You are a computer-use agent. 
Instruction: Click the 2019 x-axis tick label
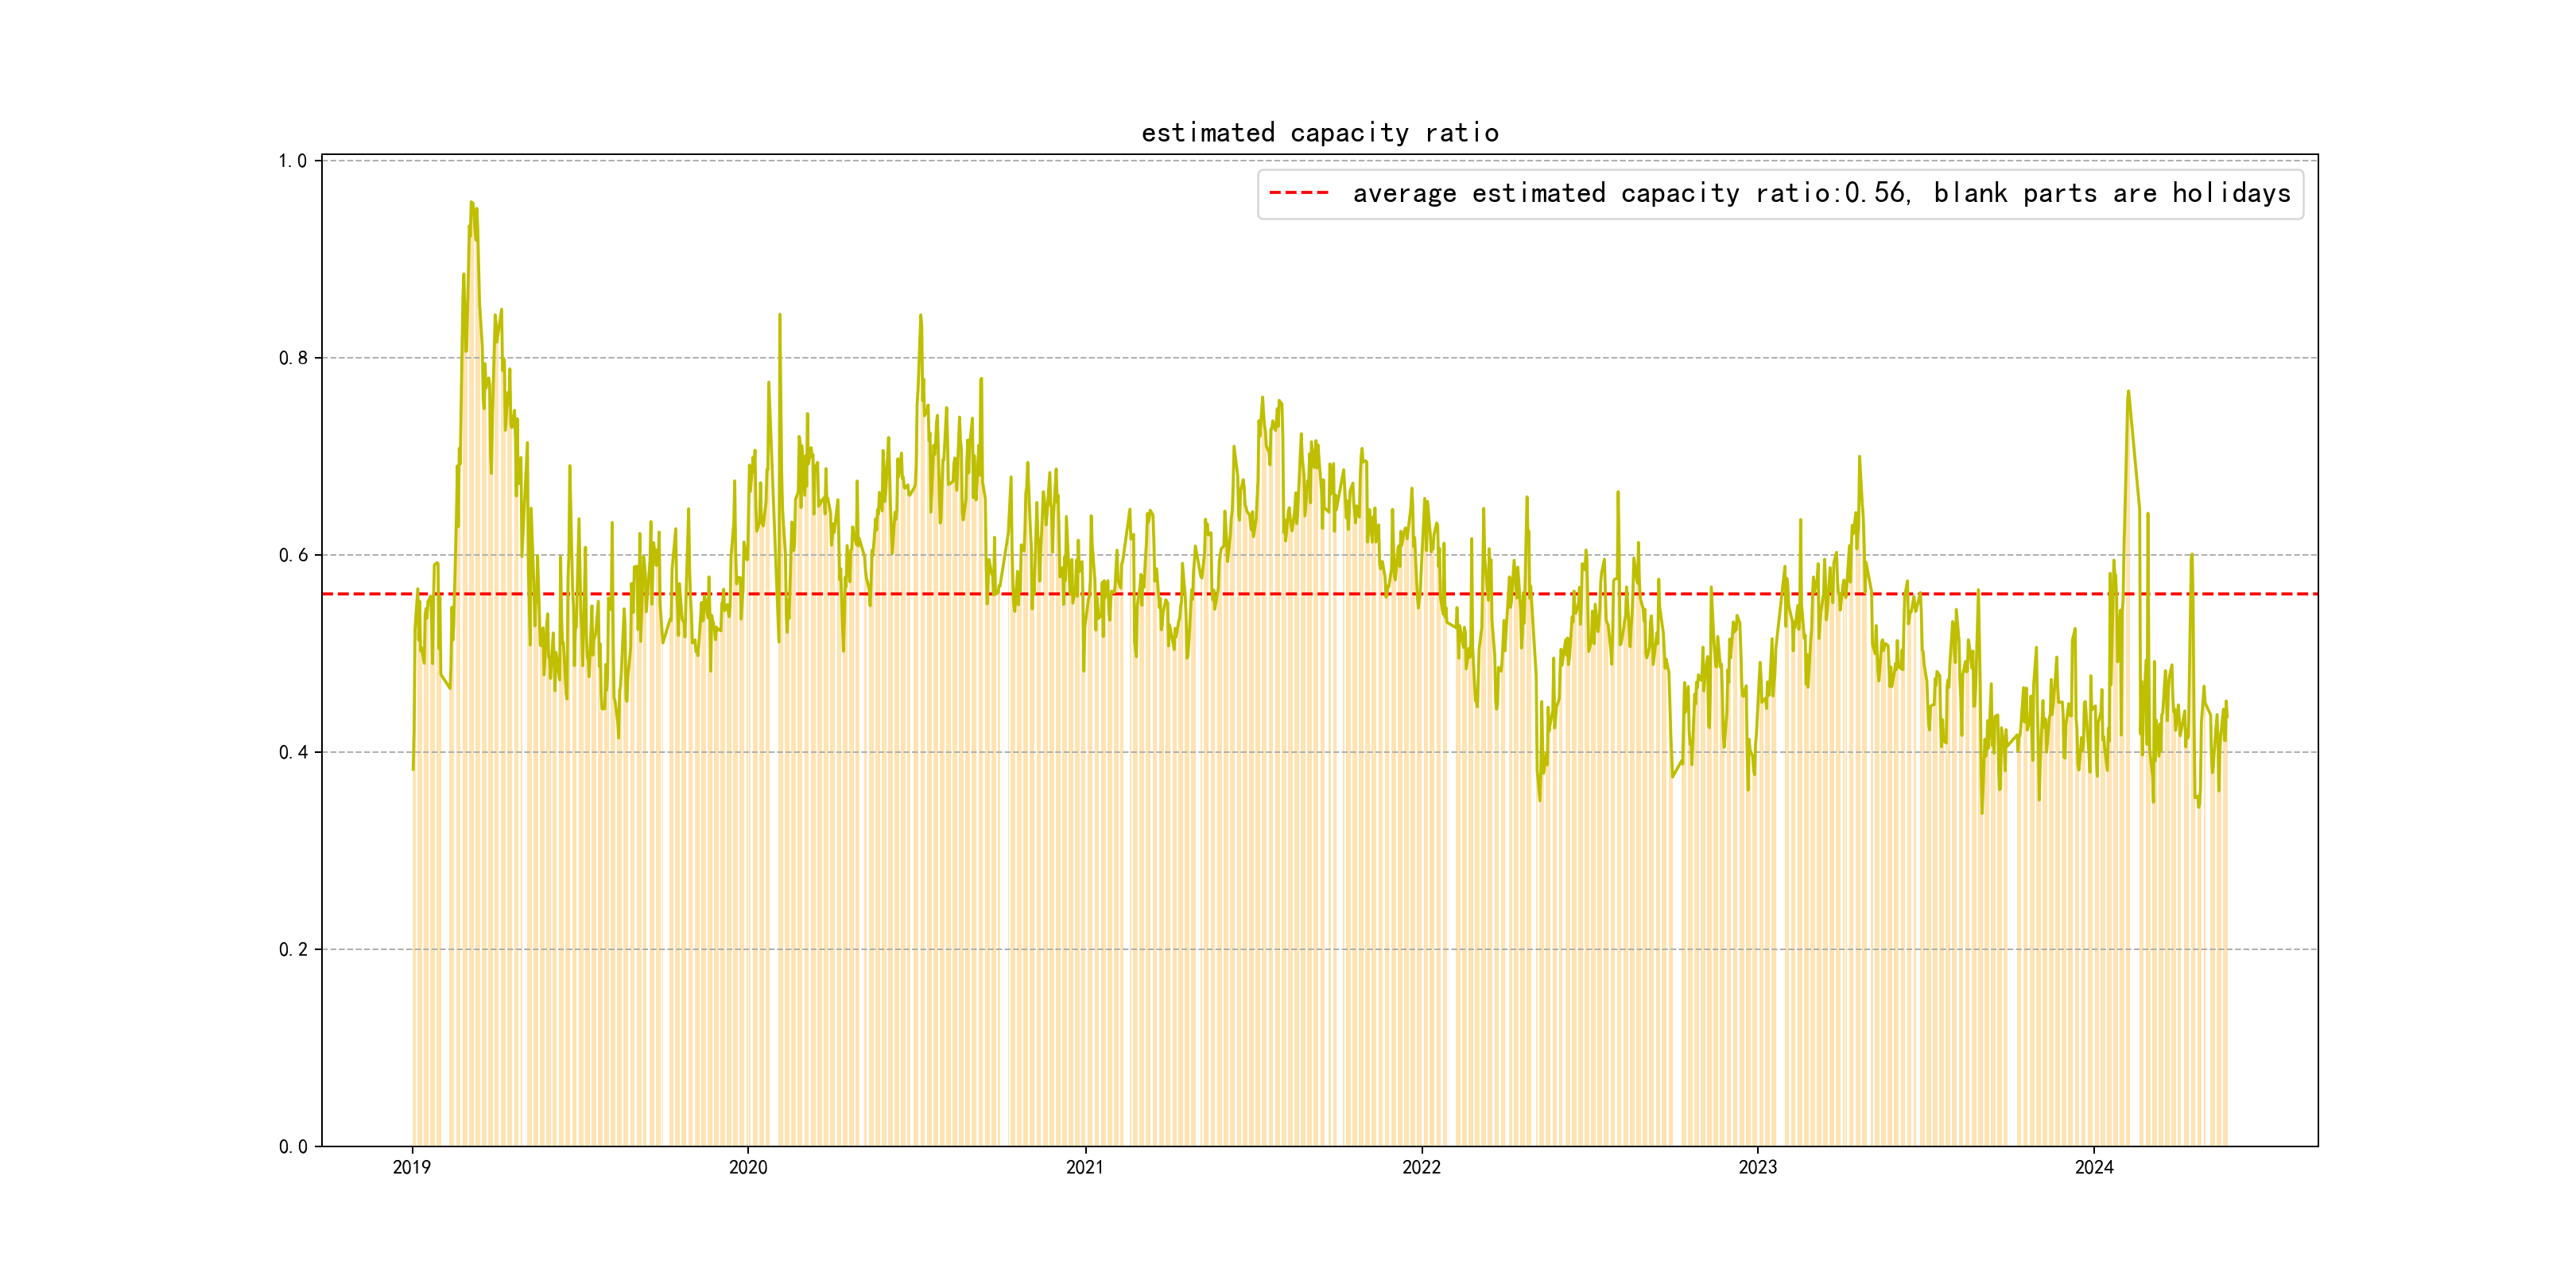pyautogui.click(x=411, y=1167)
